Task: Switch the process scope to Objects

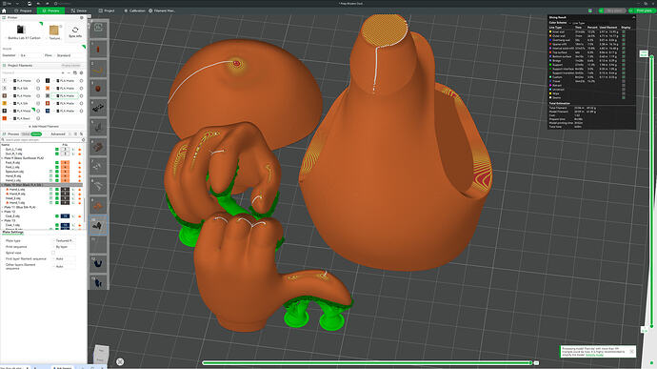Action: point(36,133)
